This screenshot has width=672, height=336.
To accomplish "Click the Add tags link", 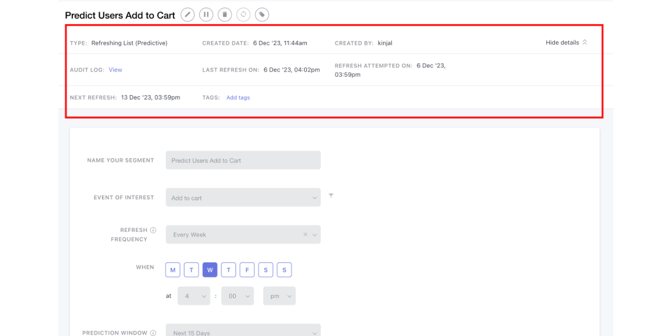I will (238, 97).
